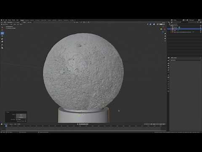Toggle visibility of Collection in outliner
Screen dimensions: 202x152
[201, 26]
